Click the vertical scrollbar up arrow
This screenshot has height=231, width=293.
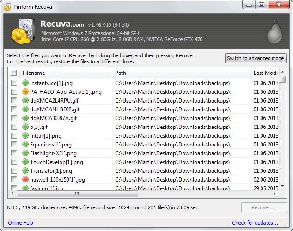click(282, 72)
